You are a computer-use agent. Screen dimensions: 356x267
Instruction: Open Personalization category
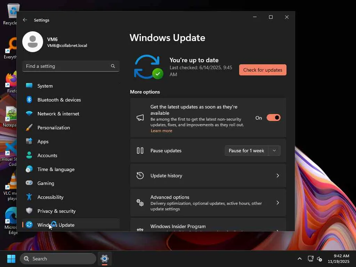pyautogui.click(x=71, y=128)
